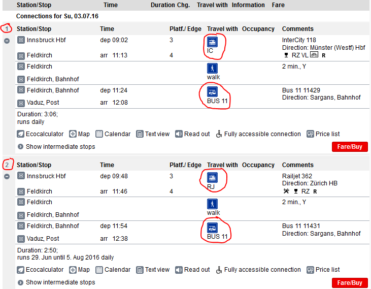
Task: Click the RJ train icon for Railjet 362
Action: coord(212,178)
